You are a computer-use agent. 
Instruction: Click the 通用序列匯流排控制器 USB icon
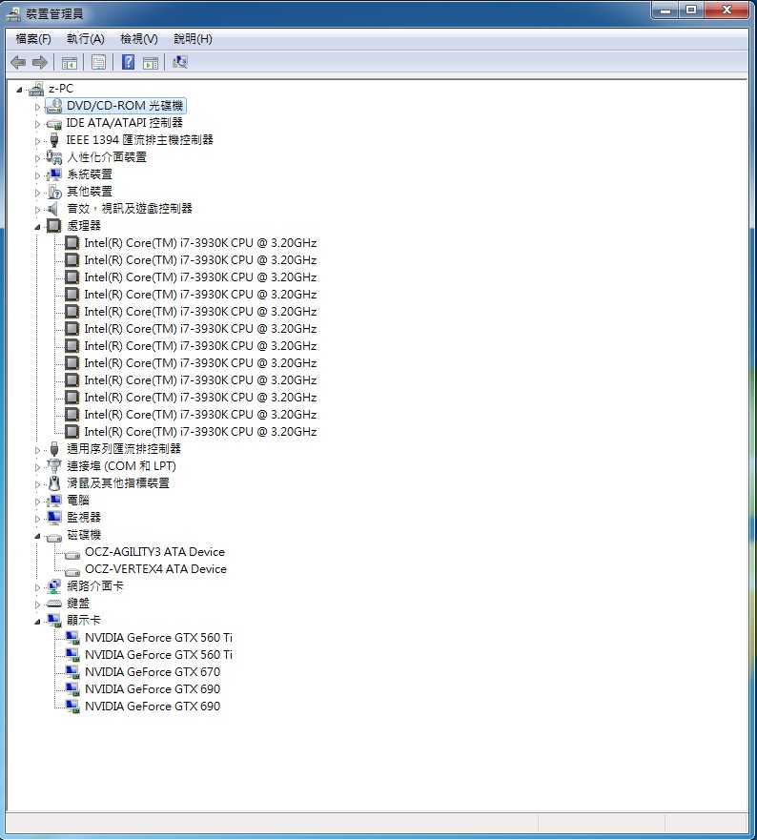pyautogui.click(x=54, y=449)
